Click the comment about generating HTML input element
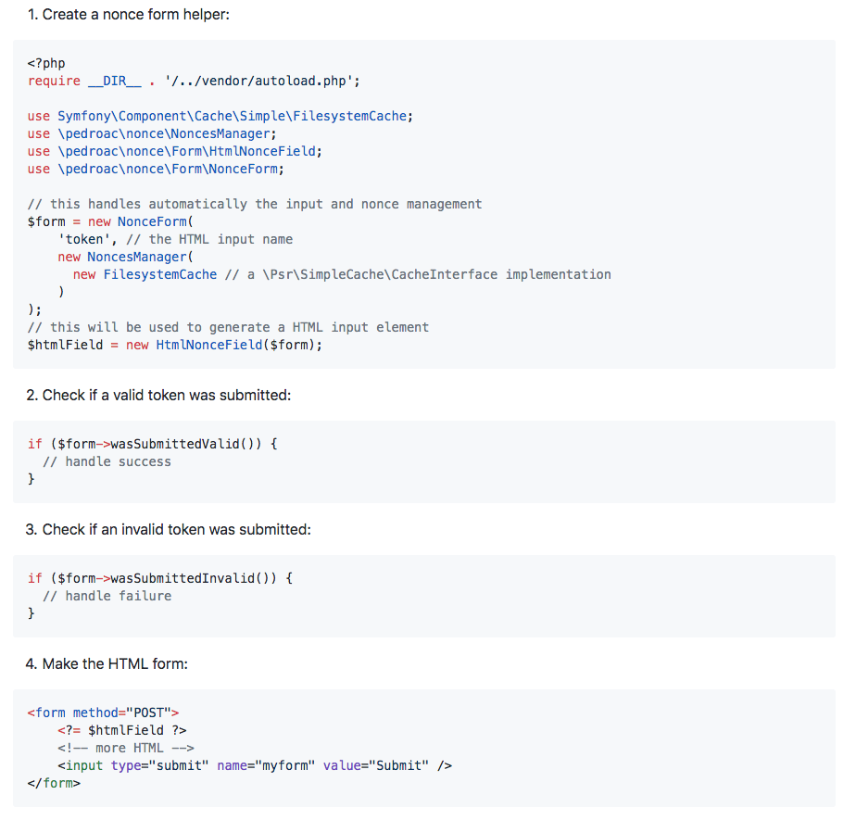Image resolution: width=856 pixels, height=820 pixels. (228, 328)
